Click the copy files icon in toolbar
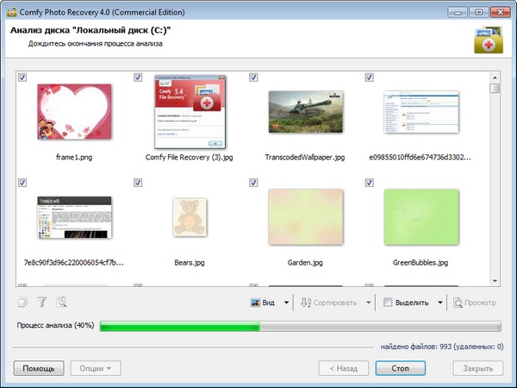517x388 pixels. tap(23, 303)
